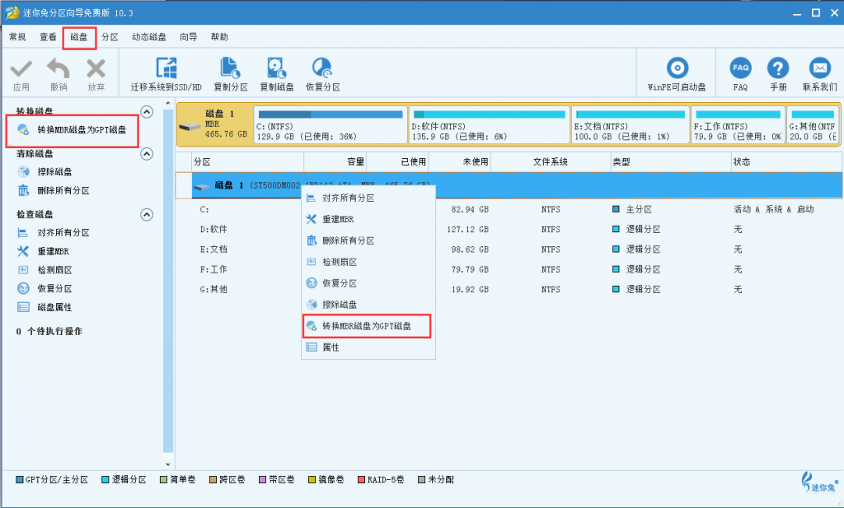The width and height of the screenshot is (844, 508).
Task: Click the 应用 (Apply) checkmark icon
Action: (21, 69)
